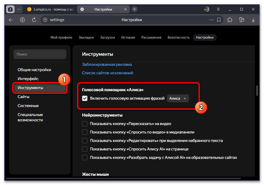The image size is (264, 185).
Task: Open the sidebar panel icon
Action: pyautogui.click(x=242, y=20)
